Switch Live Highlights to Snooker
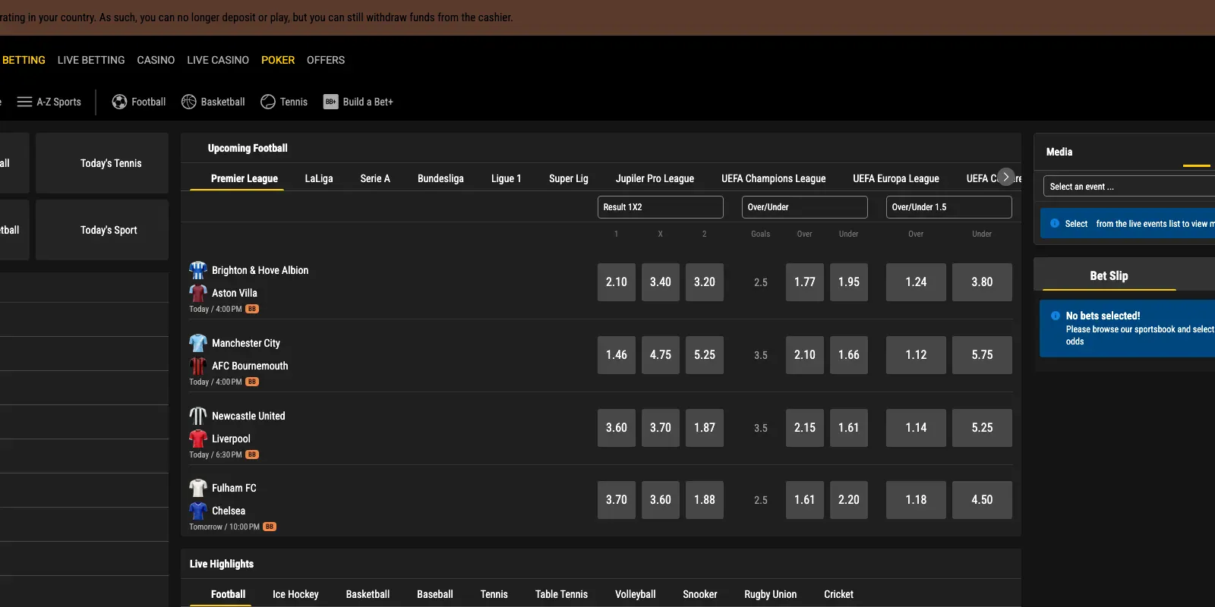 point(700,594)
